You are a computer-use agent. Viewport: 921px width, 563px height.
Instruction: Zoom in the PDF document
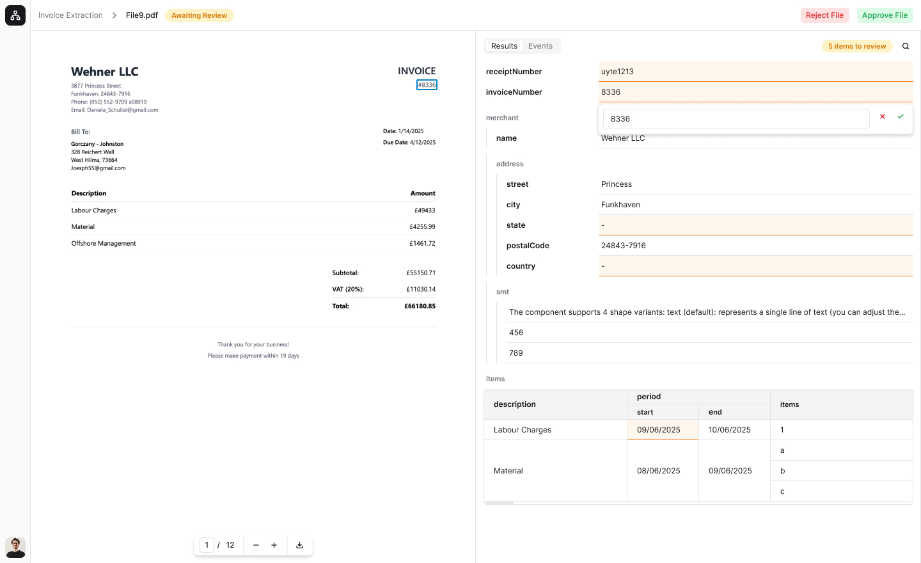pyautogui.click(x=274, y=545)
